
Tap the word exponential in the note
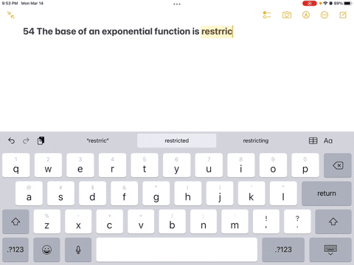[127, 32]
